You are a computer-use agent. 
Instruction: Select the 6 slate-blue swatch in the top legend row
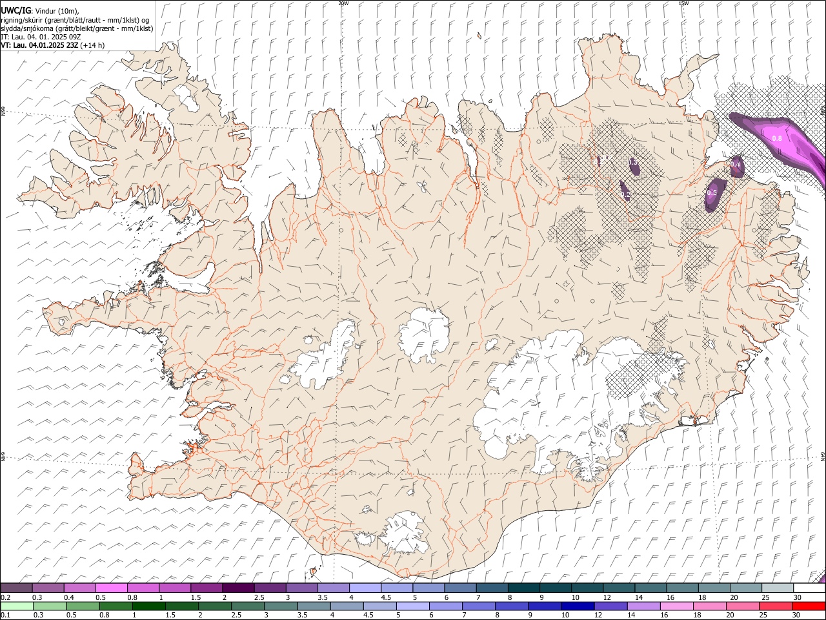[x=460, y=588]
